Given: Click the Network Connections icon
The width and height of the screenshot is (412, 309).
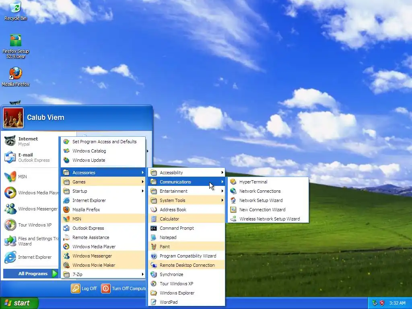Looking at the screenshot, I should pos(233,191).
